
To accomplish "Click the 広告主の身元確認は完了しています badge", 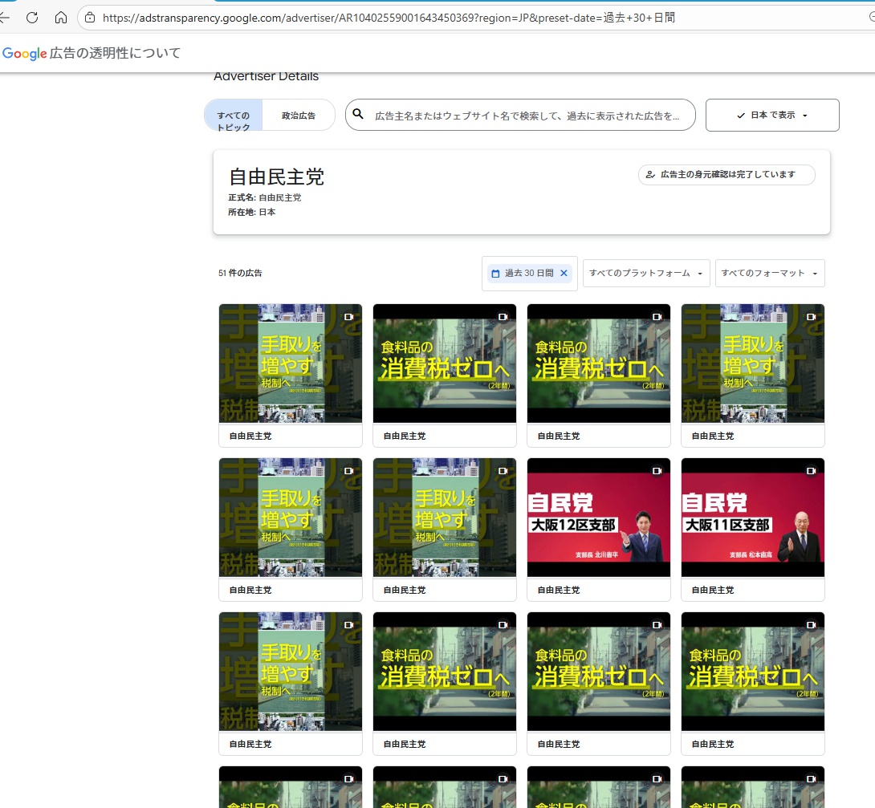I will [x=726, y=175].
